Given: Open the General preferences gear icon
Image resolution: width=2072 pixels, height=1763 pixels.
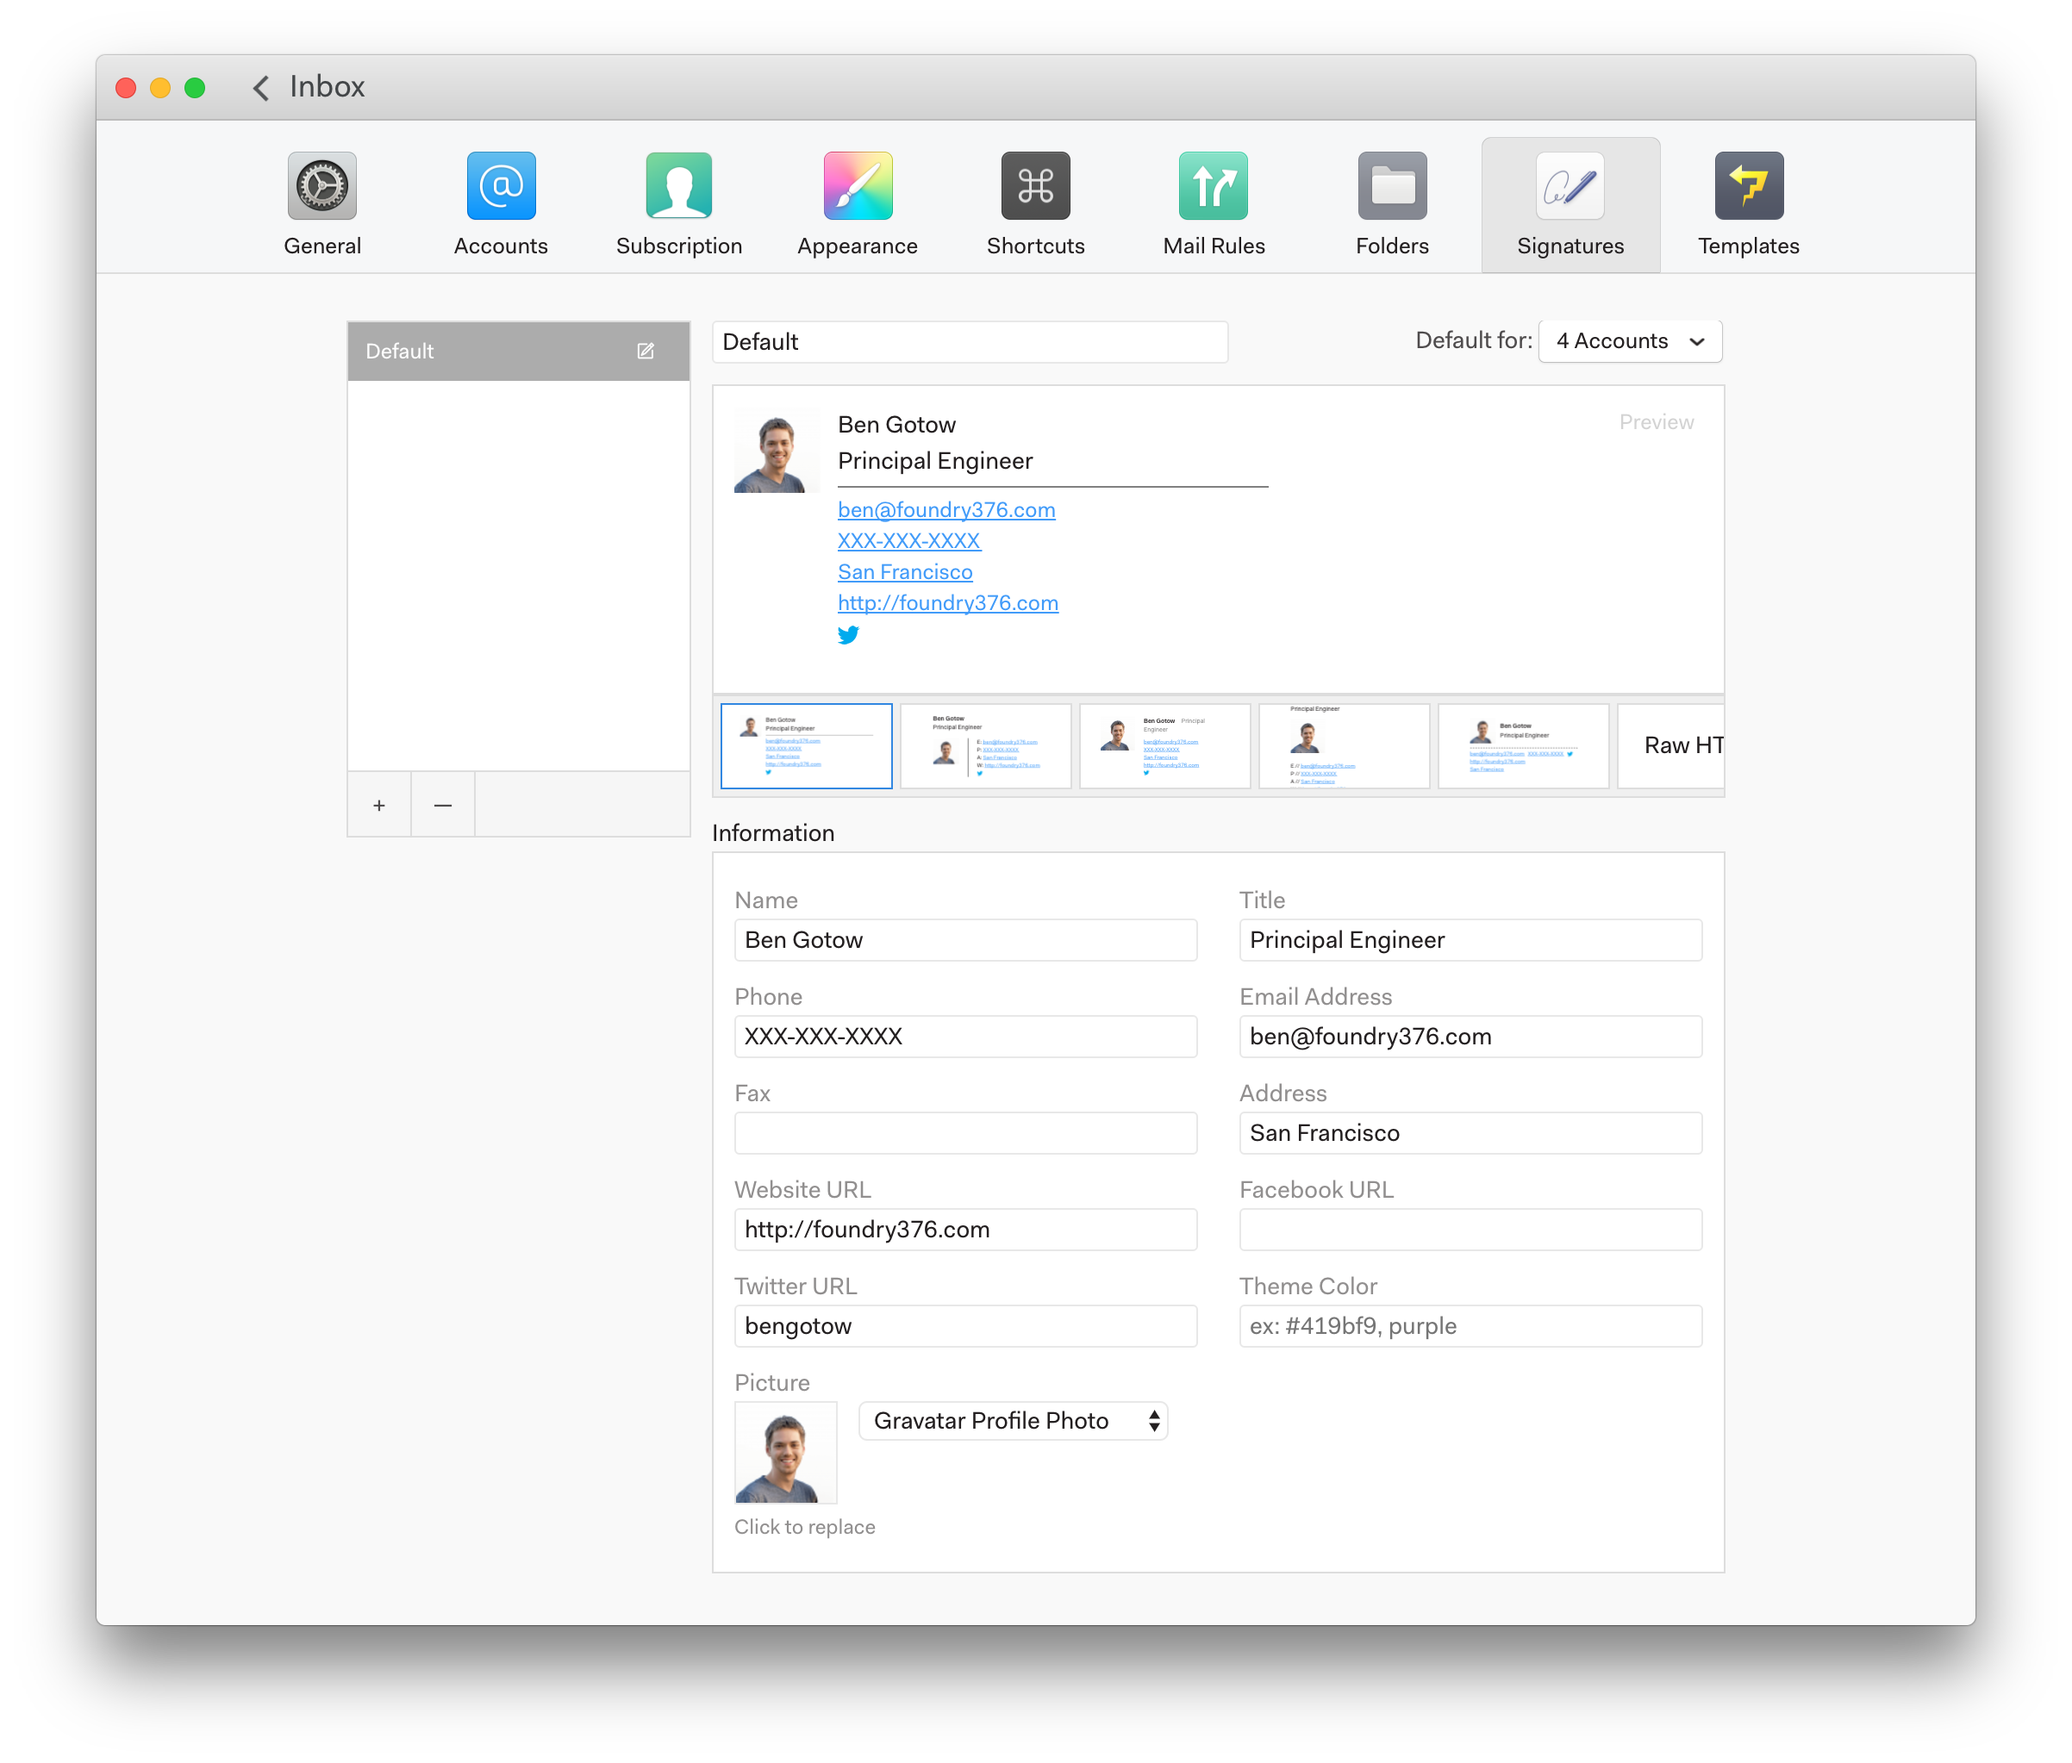Looking at the screenshot, I should (x=321, y=186).
